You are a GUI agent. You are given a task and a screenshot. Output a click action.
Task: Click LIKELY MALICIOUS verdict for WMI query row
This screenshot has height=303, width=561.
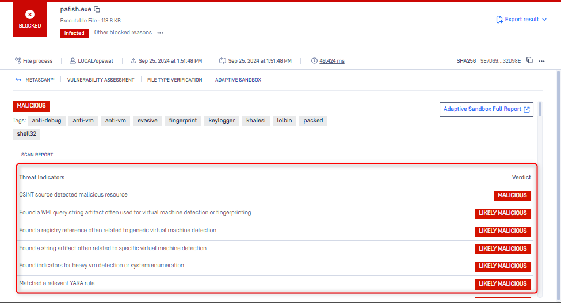503,213
